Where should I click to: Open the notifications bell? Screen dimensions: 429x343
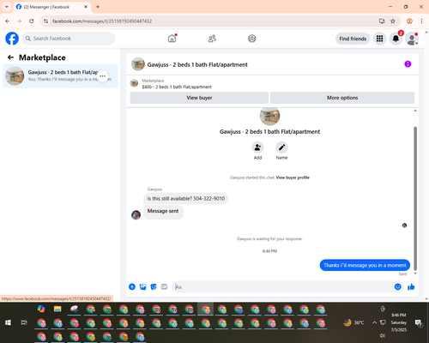tap(396, 39)
